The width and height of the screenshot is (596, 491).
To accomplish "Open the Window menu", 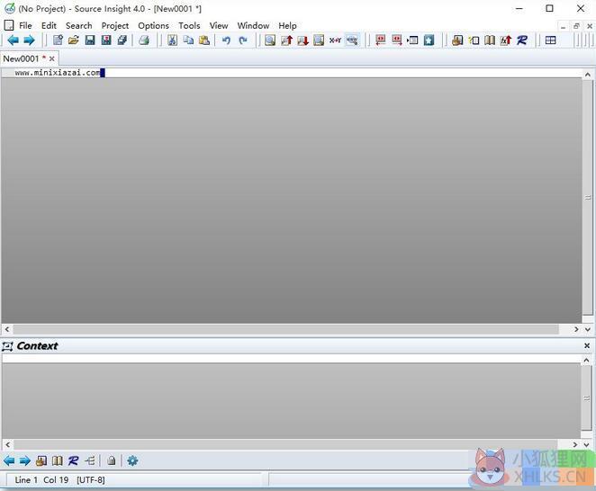I will coord(253,25).
